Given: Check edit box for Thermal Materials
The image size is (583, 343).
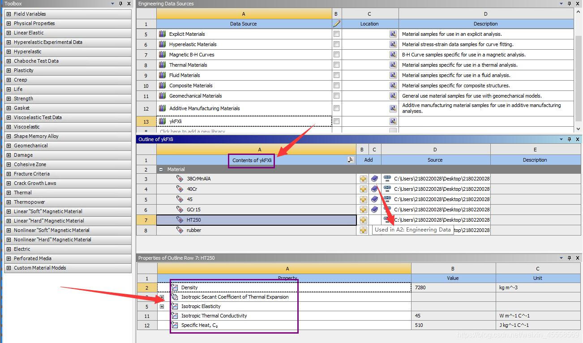Looking at the screenshot, I should tap(336, 64).
